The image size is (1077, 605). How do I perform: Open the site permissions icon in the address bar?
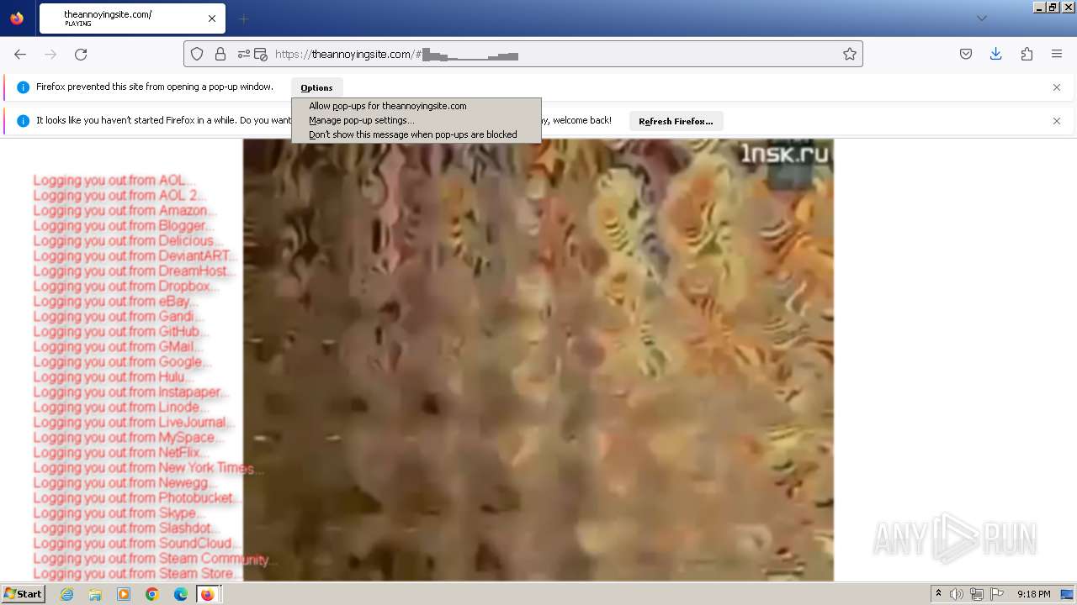(244, 54)
